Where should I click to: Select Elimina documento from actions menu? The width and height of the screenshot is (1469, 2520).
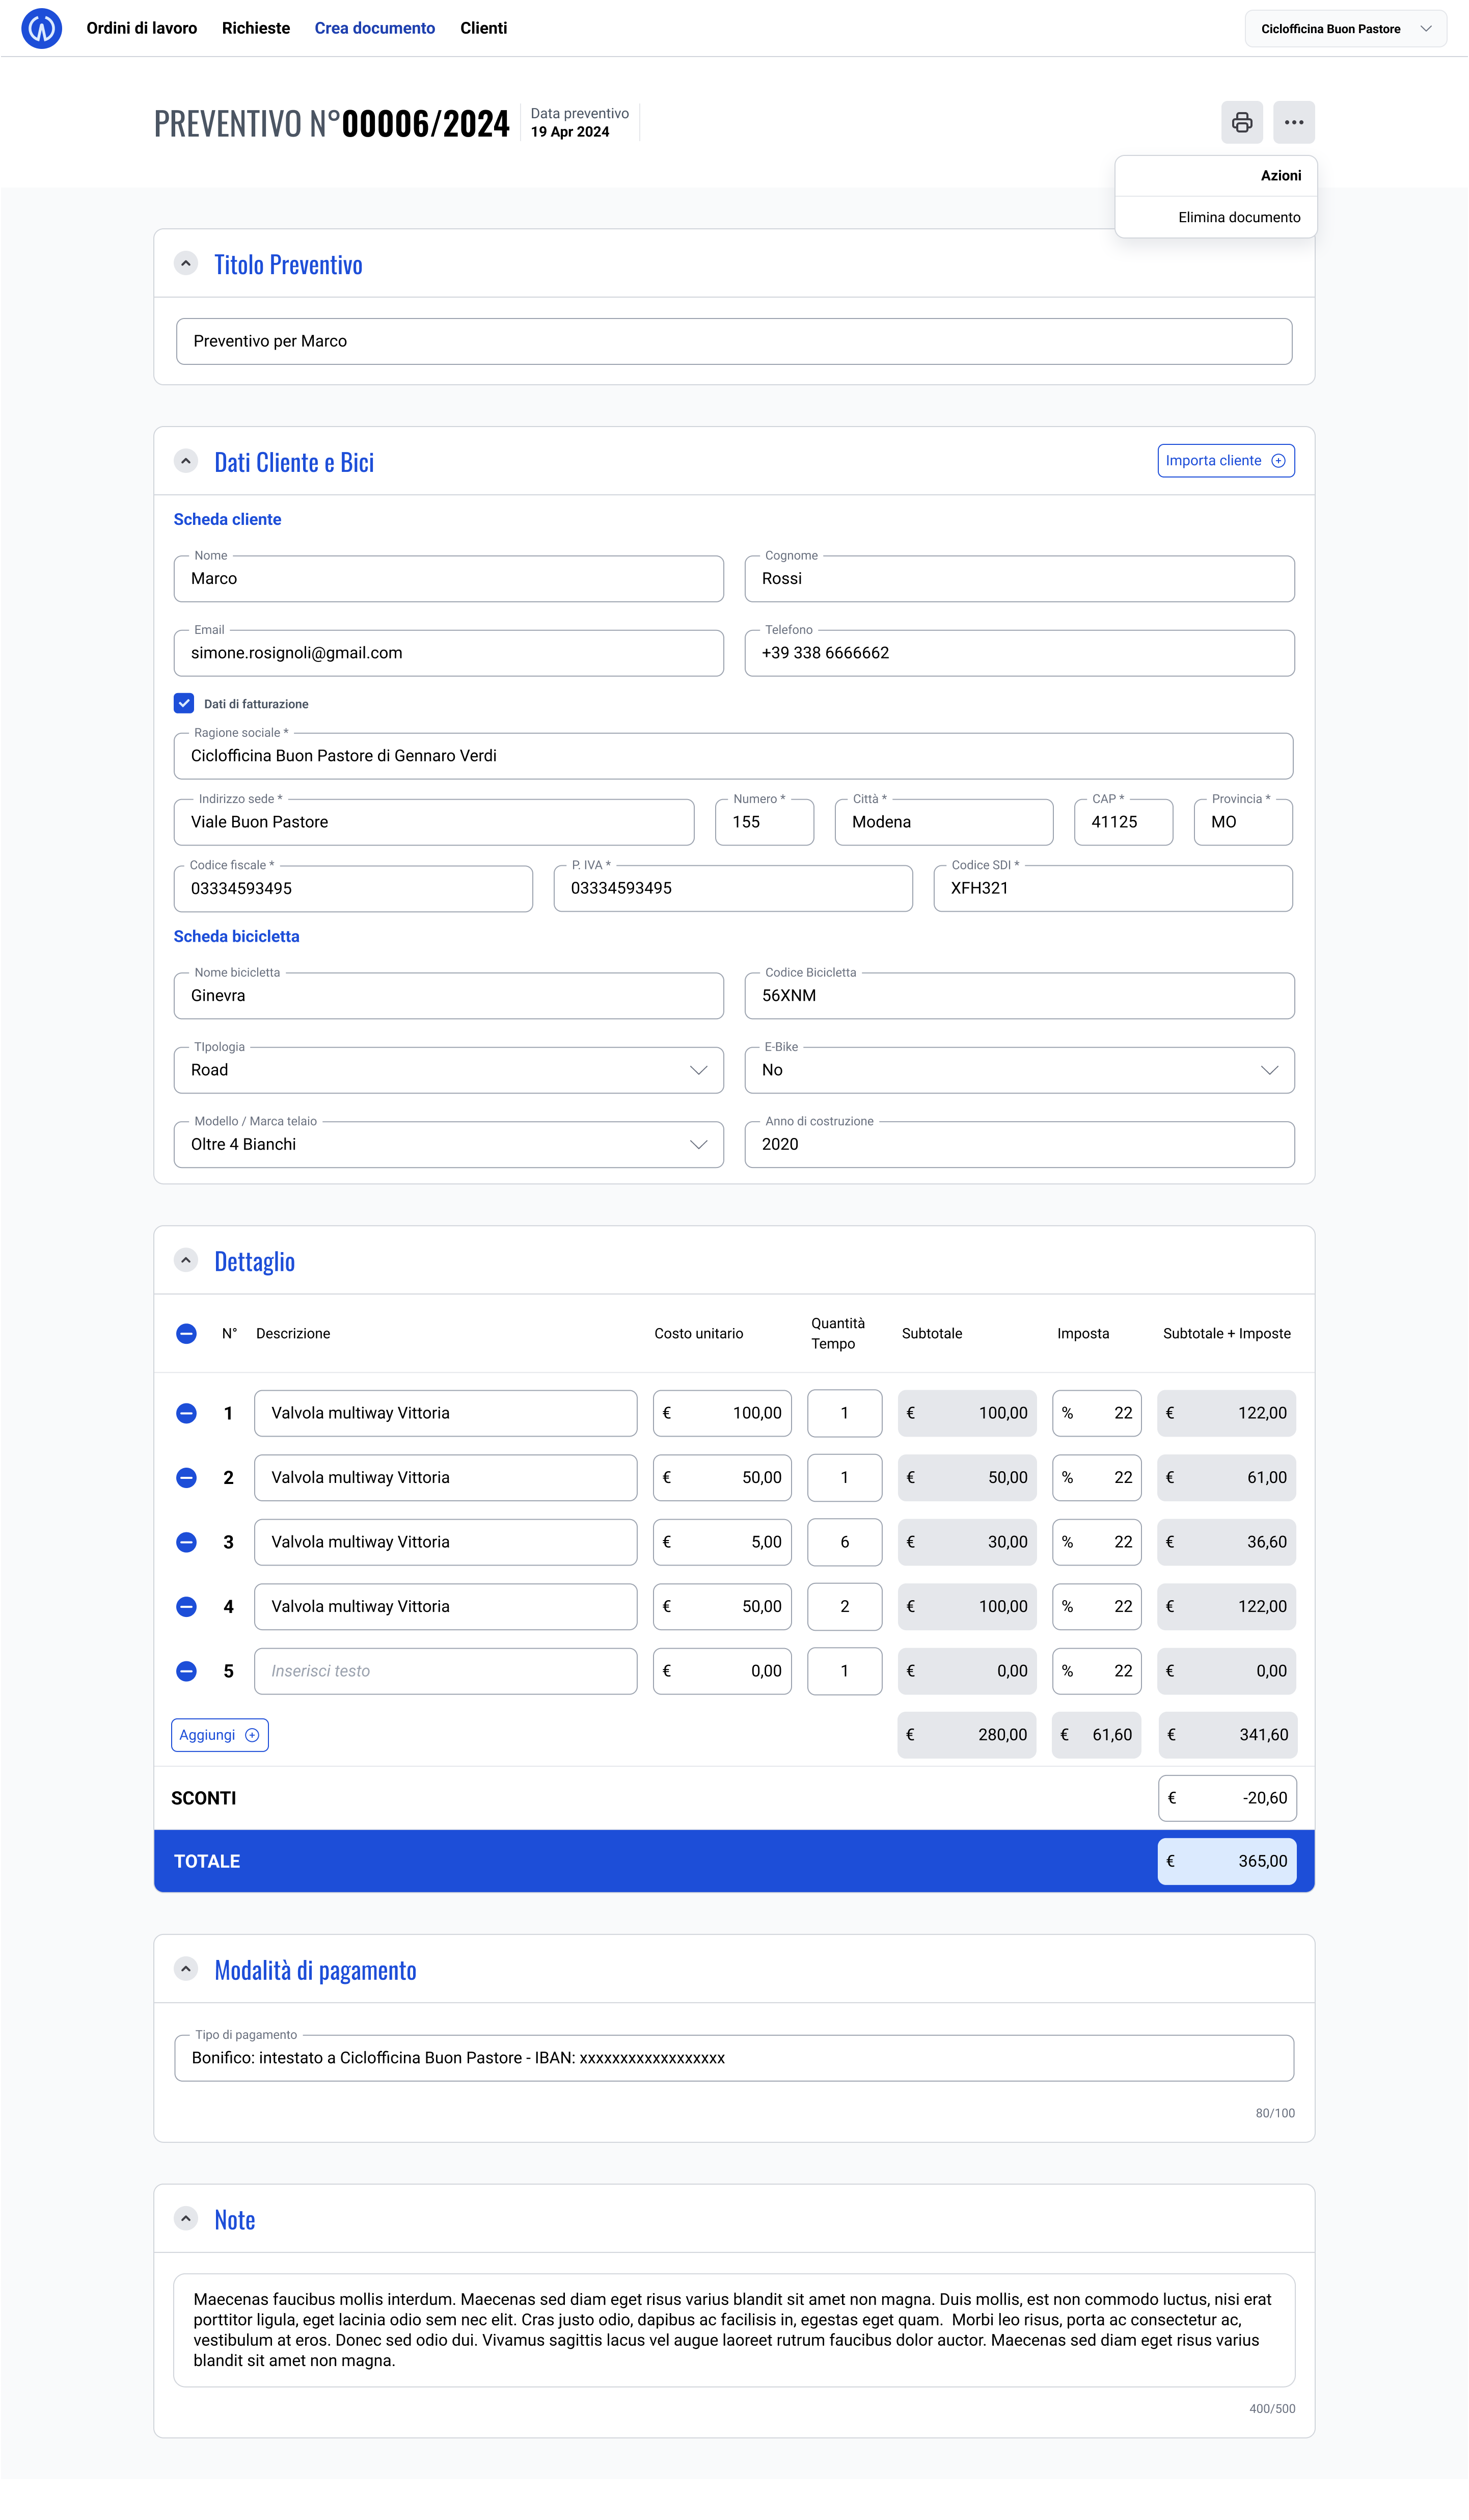(1238, 217)
